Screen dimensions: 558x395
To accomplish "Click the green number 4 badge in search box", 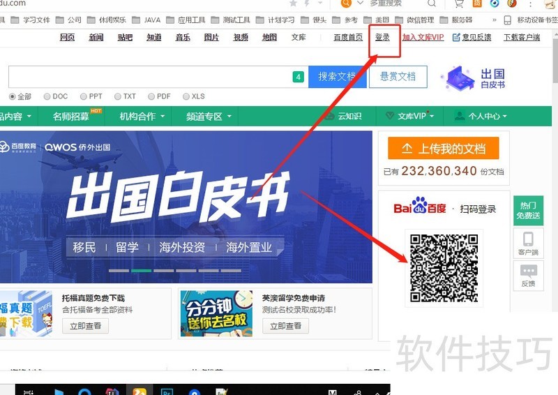I will (299, 77).
